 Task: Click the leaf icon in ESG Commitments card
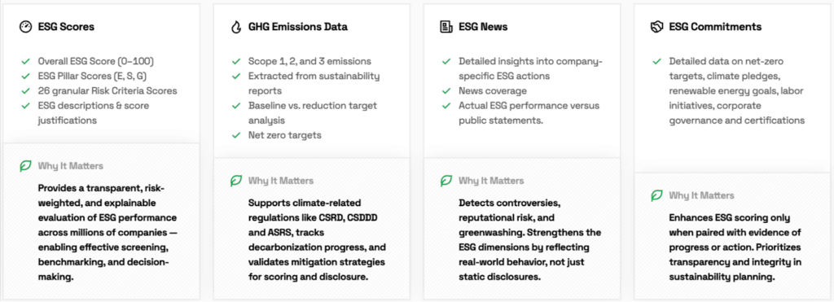(657, 195)
